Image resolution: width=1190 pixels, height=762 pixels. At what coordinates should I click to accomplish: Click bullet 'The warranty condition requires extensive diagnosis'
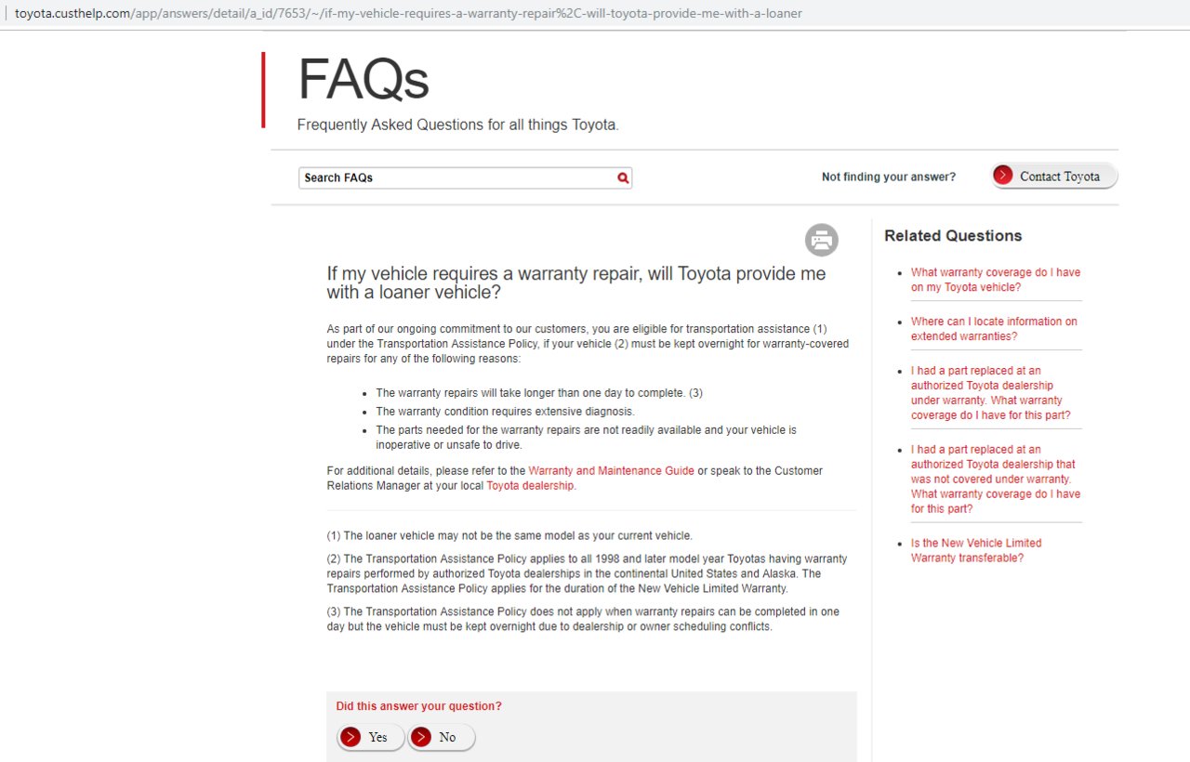tap(505, 411)
